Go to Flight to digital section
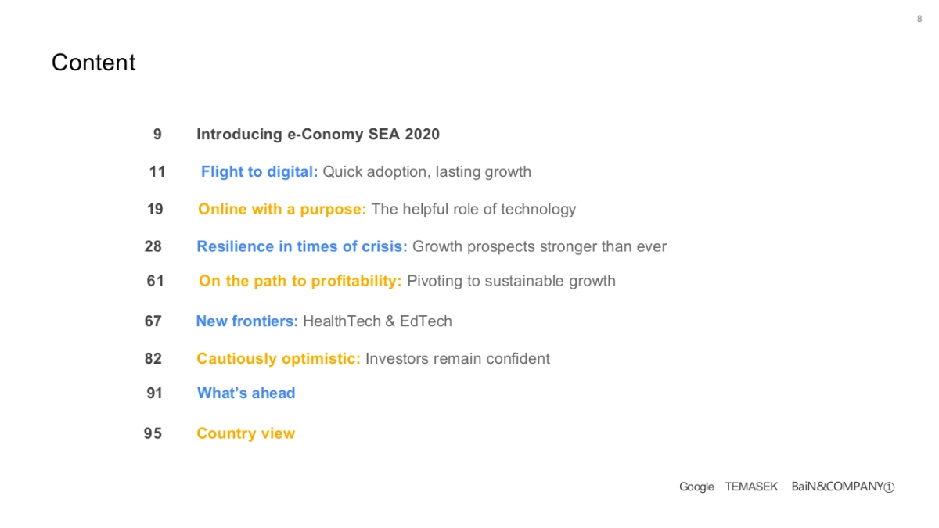 coord(365,172)
